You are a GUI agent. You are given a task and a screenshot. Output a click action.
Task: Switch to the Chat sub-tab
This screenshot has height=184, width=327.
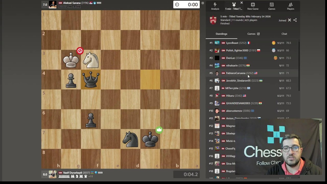click(x=284, y=34)
